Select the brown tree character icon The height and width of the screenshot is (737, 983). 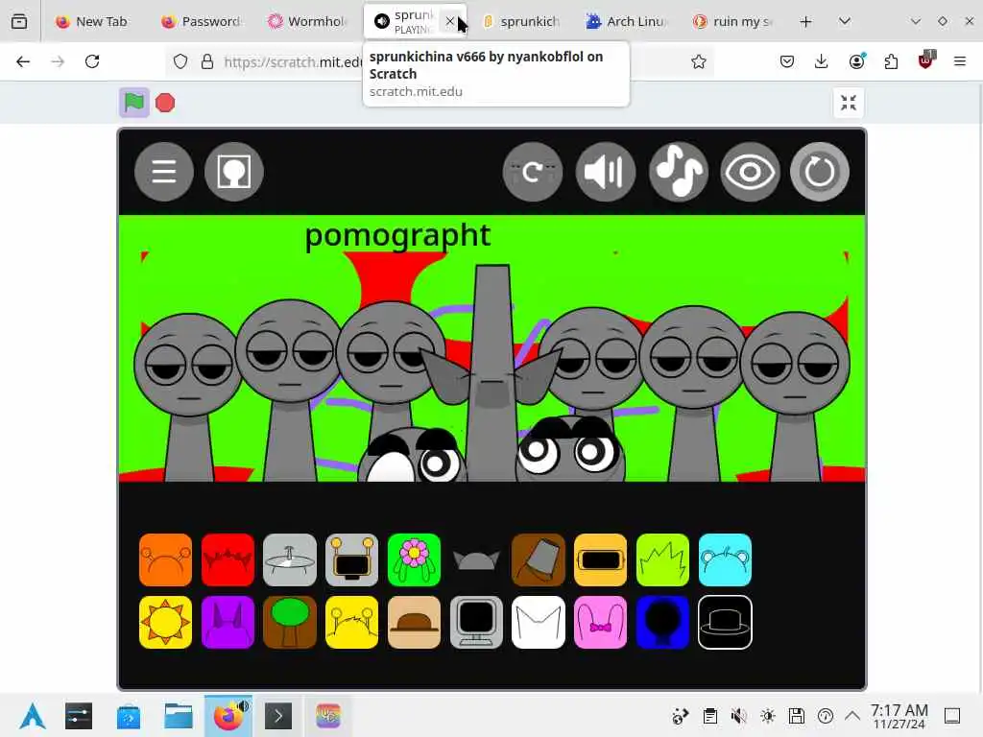(290, 622)
